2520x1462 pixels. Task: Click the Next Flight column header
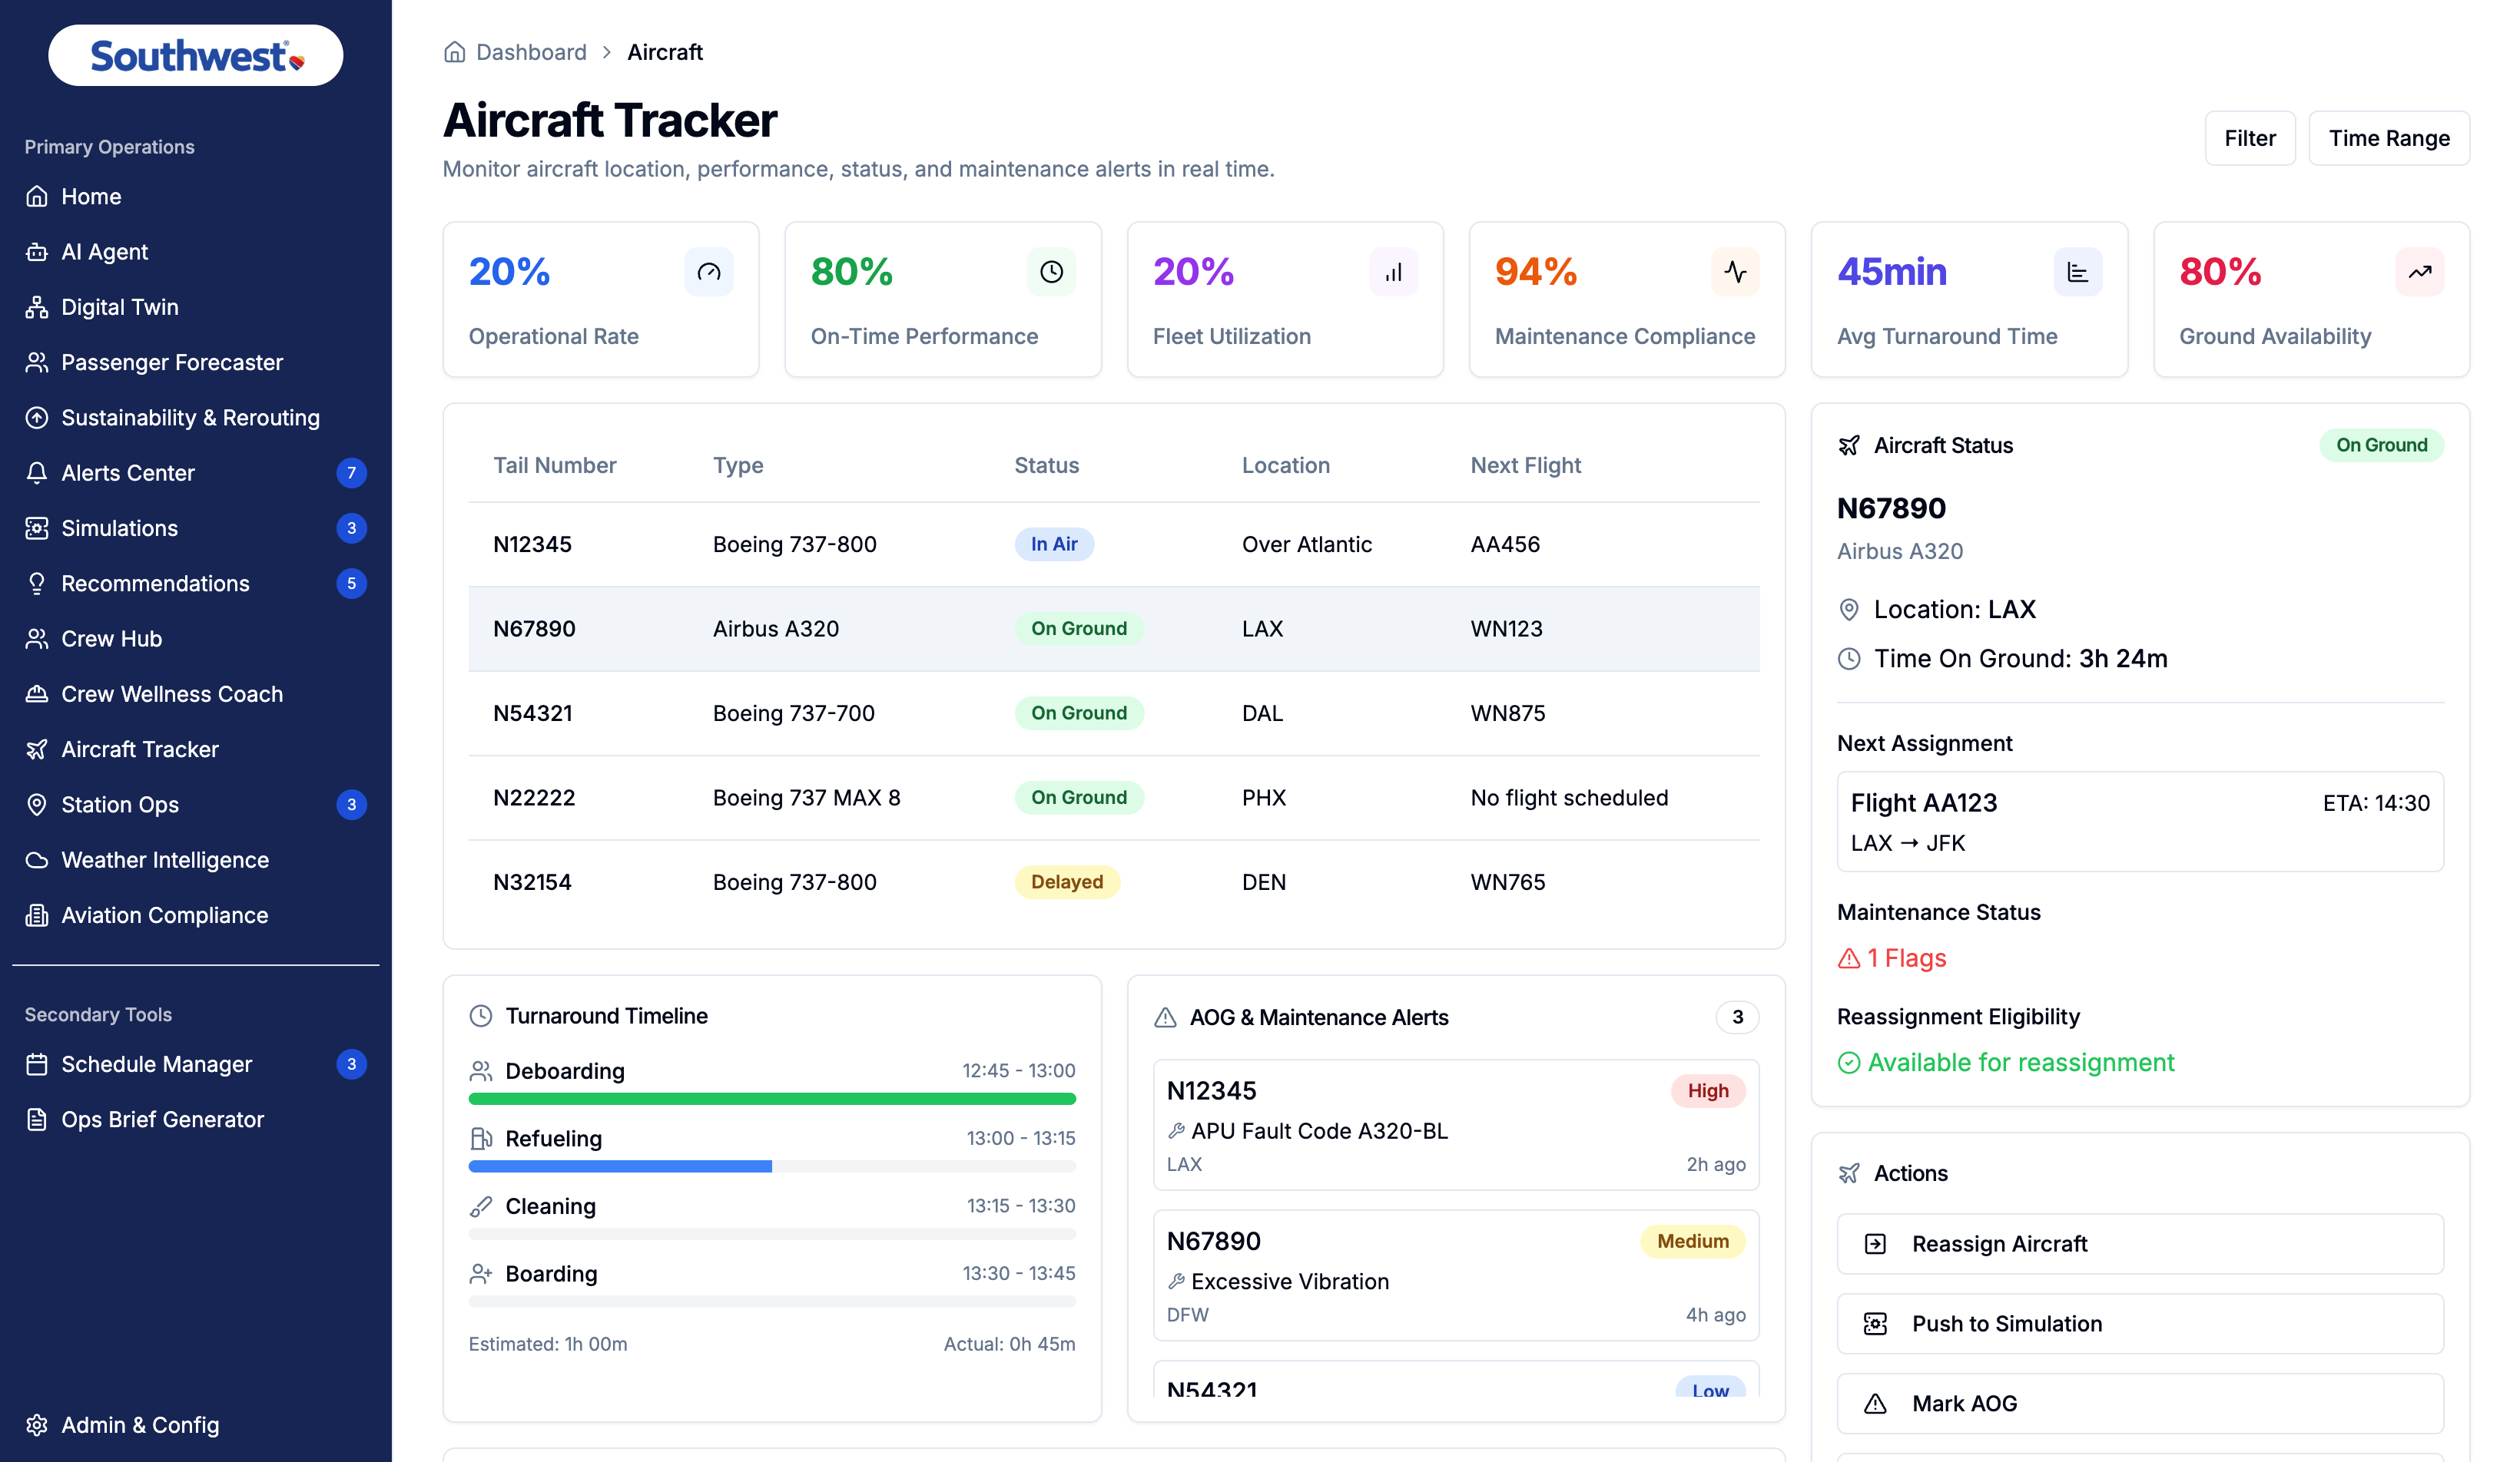tap(1525, 465)
